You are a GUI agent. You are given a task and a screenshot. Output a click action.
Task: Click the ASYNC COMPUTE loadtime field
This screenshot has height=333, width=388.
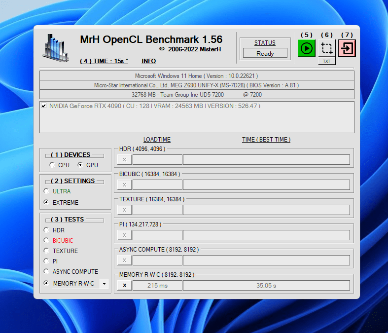point(158,260)
